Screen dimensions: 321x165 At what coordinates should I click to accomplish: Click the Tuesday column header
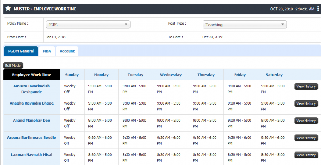click(x=136, y=75)
